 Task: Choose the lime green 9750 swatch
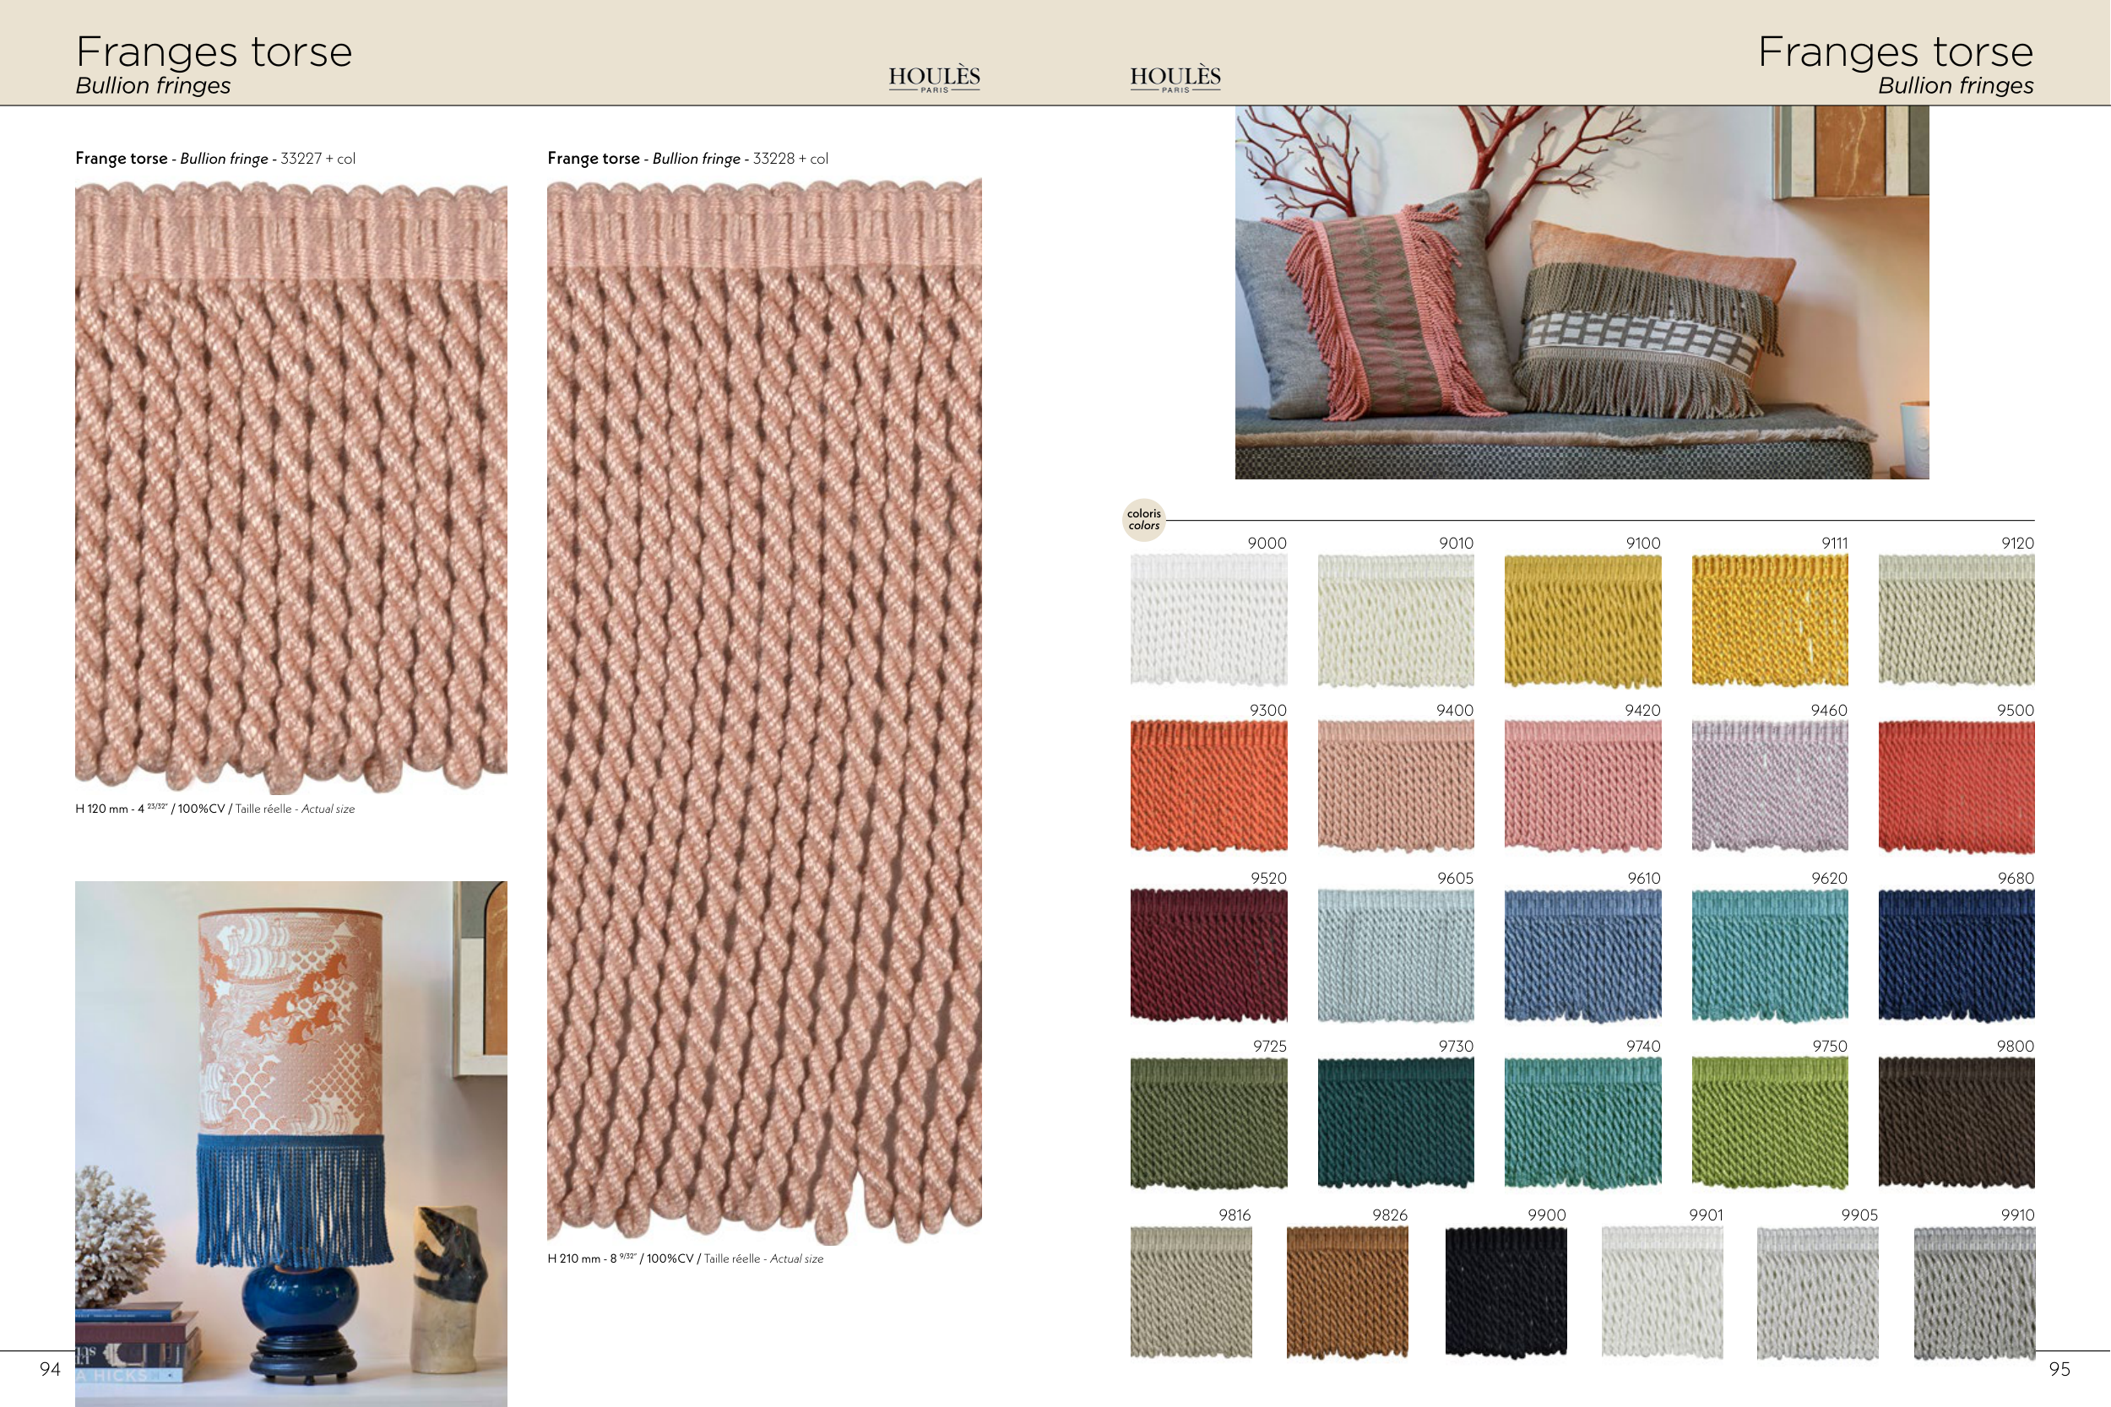pos(1769,1123)
